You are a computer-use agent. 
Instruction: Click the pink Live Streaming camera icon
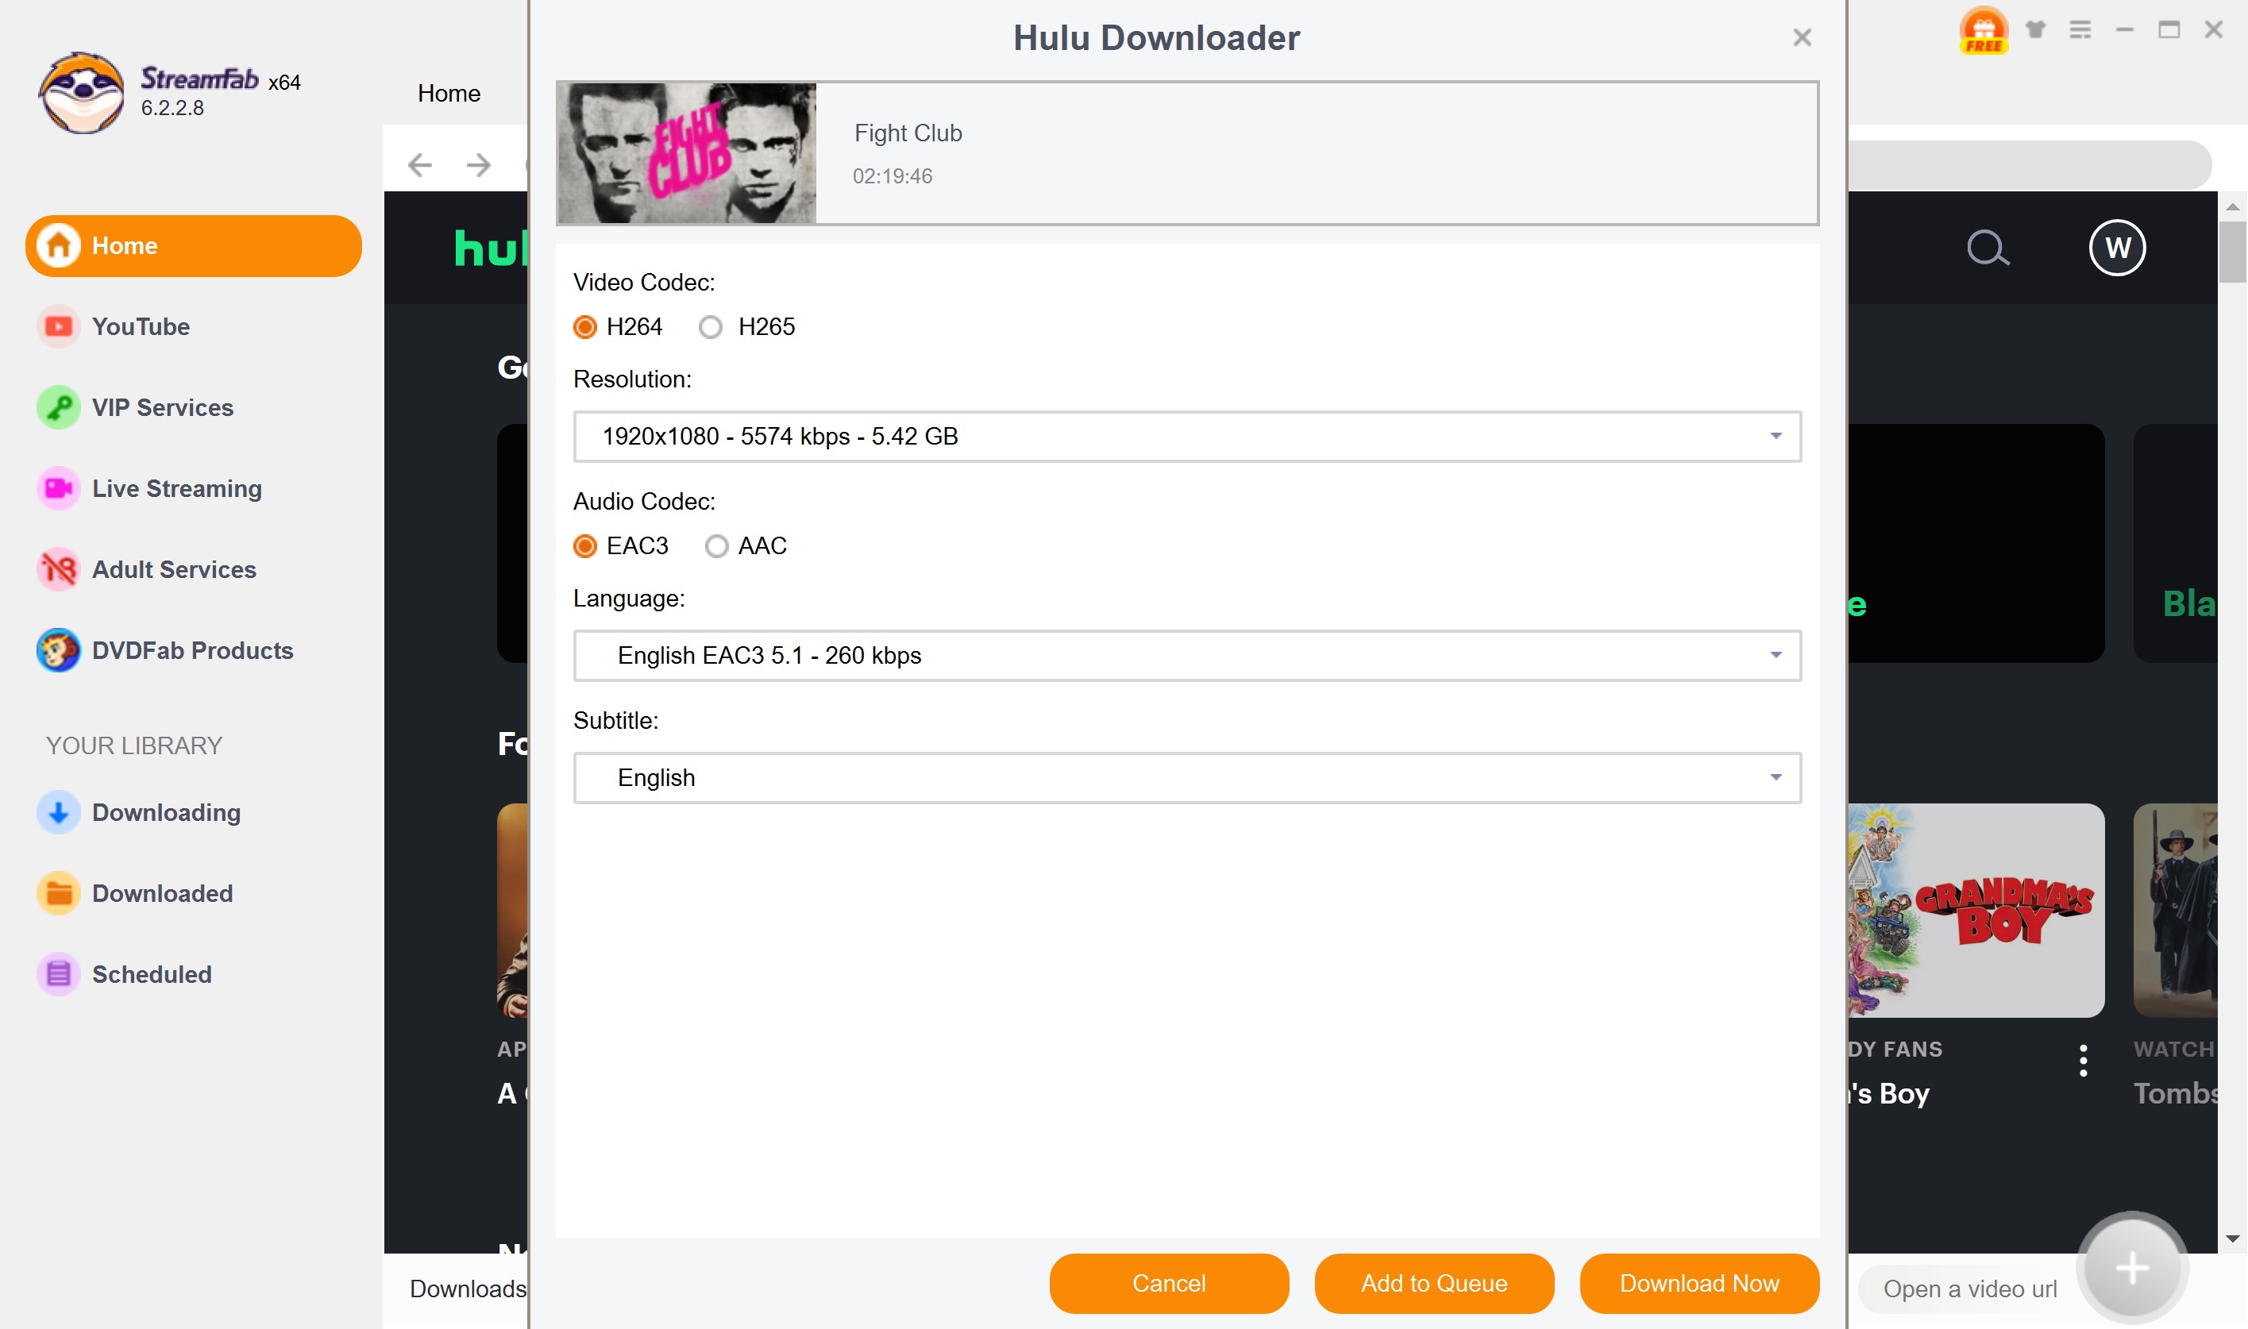point(59,489)
